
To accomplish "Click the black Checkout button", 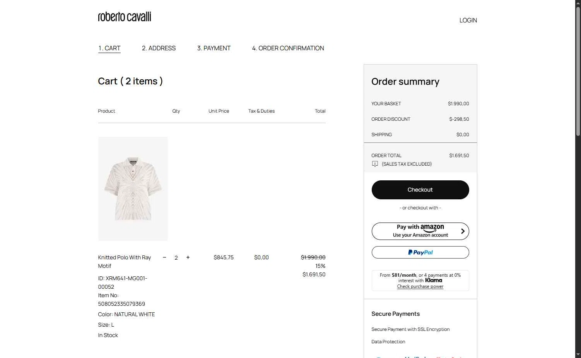I will 420,190.
